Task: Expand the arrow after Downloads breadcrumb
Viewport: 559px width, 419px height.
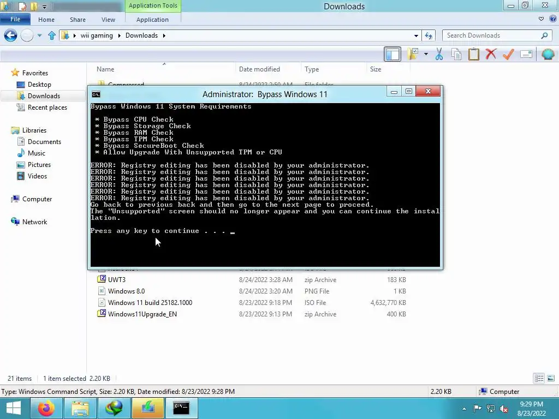Action: coord(164,35)
